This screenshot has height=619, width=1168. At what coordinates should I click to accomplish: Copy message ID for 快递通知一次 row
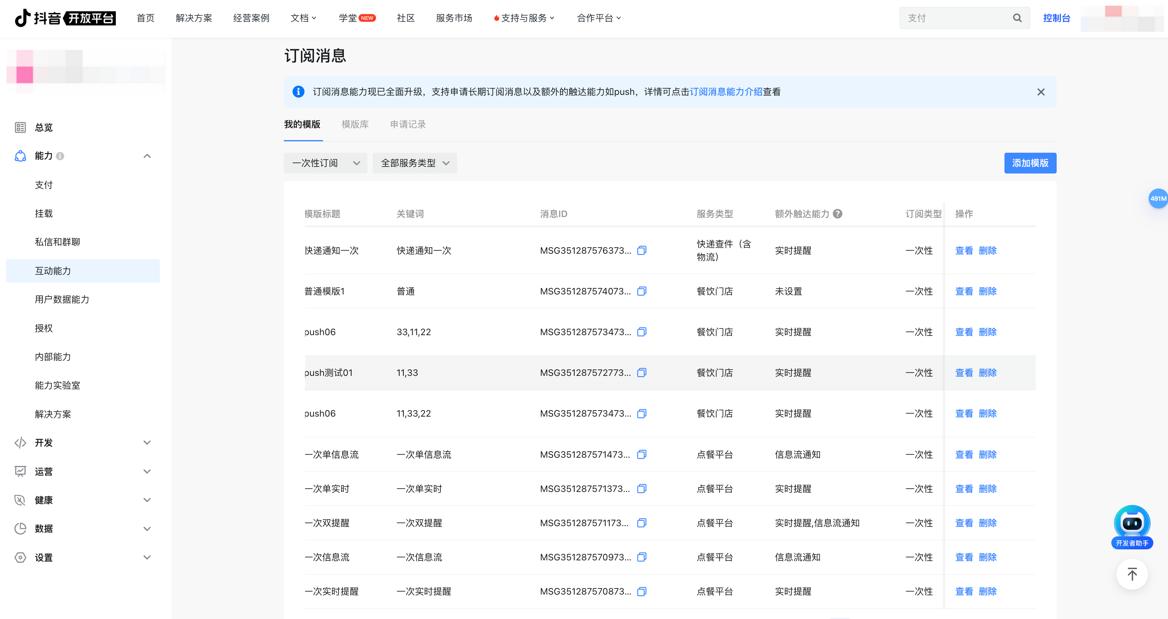[642, 250]
